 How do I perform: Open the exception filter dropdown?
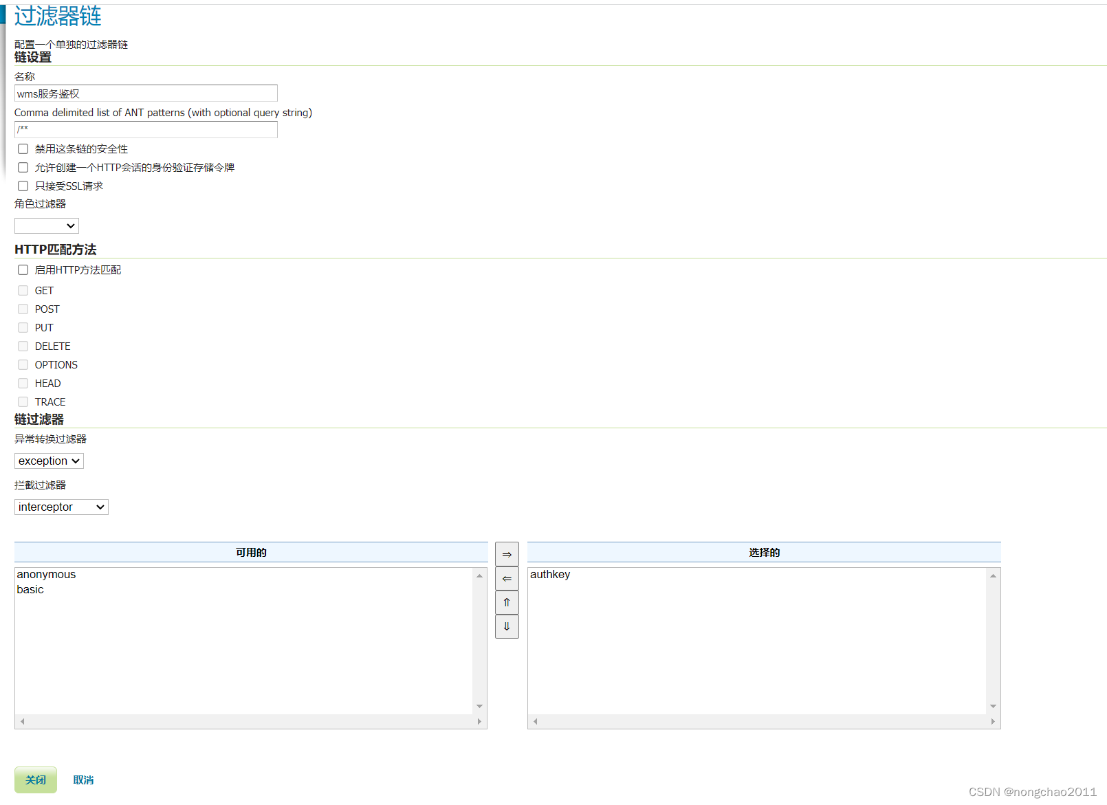[48, 461]
